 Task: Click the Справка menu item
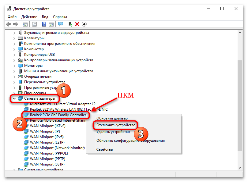(60, 17)
